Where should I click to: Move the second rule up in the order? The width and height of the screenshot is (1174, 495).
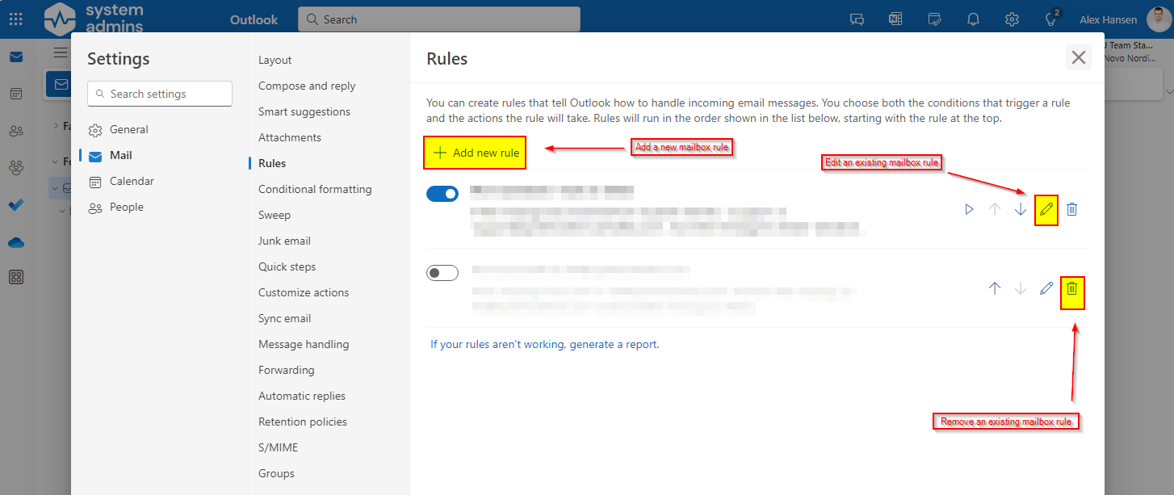(995, 287)
